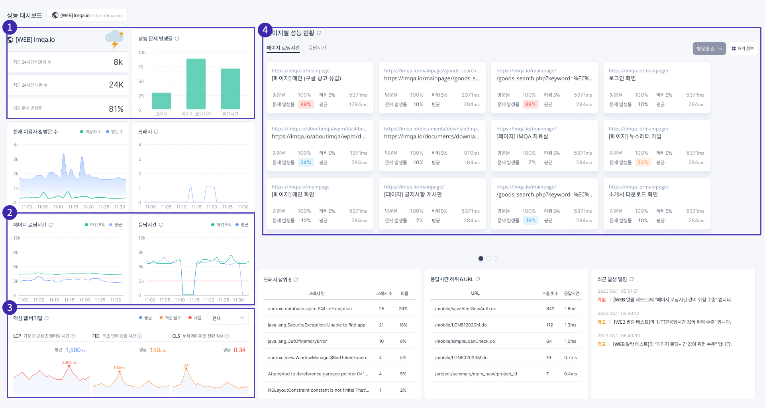Refresh the 최근 발생 알림 list
Image resolution: width=765 pixels, height=408 pixels.
[x=632, y=279]
